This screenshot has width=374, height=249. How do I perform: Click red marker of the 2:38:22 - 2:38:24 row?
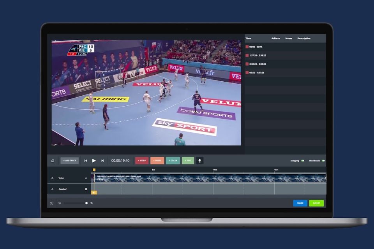247,64
